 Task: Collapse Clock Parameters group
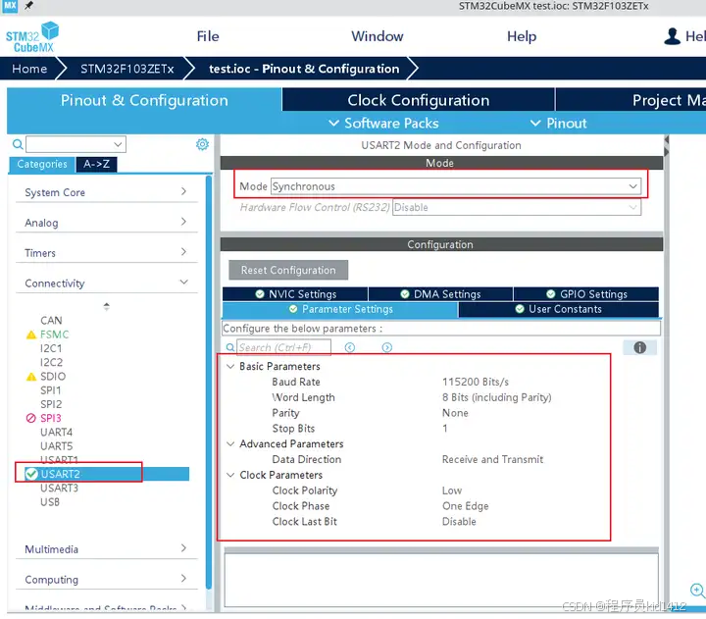(230, 475)
